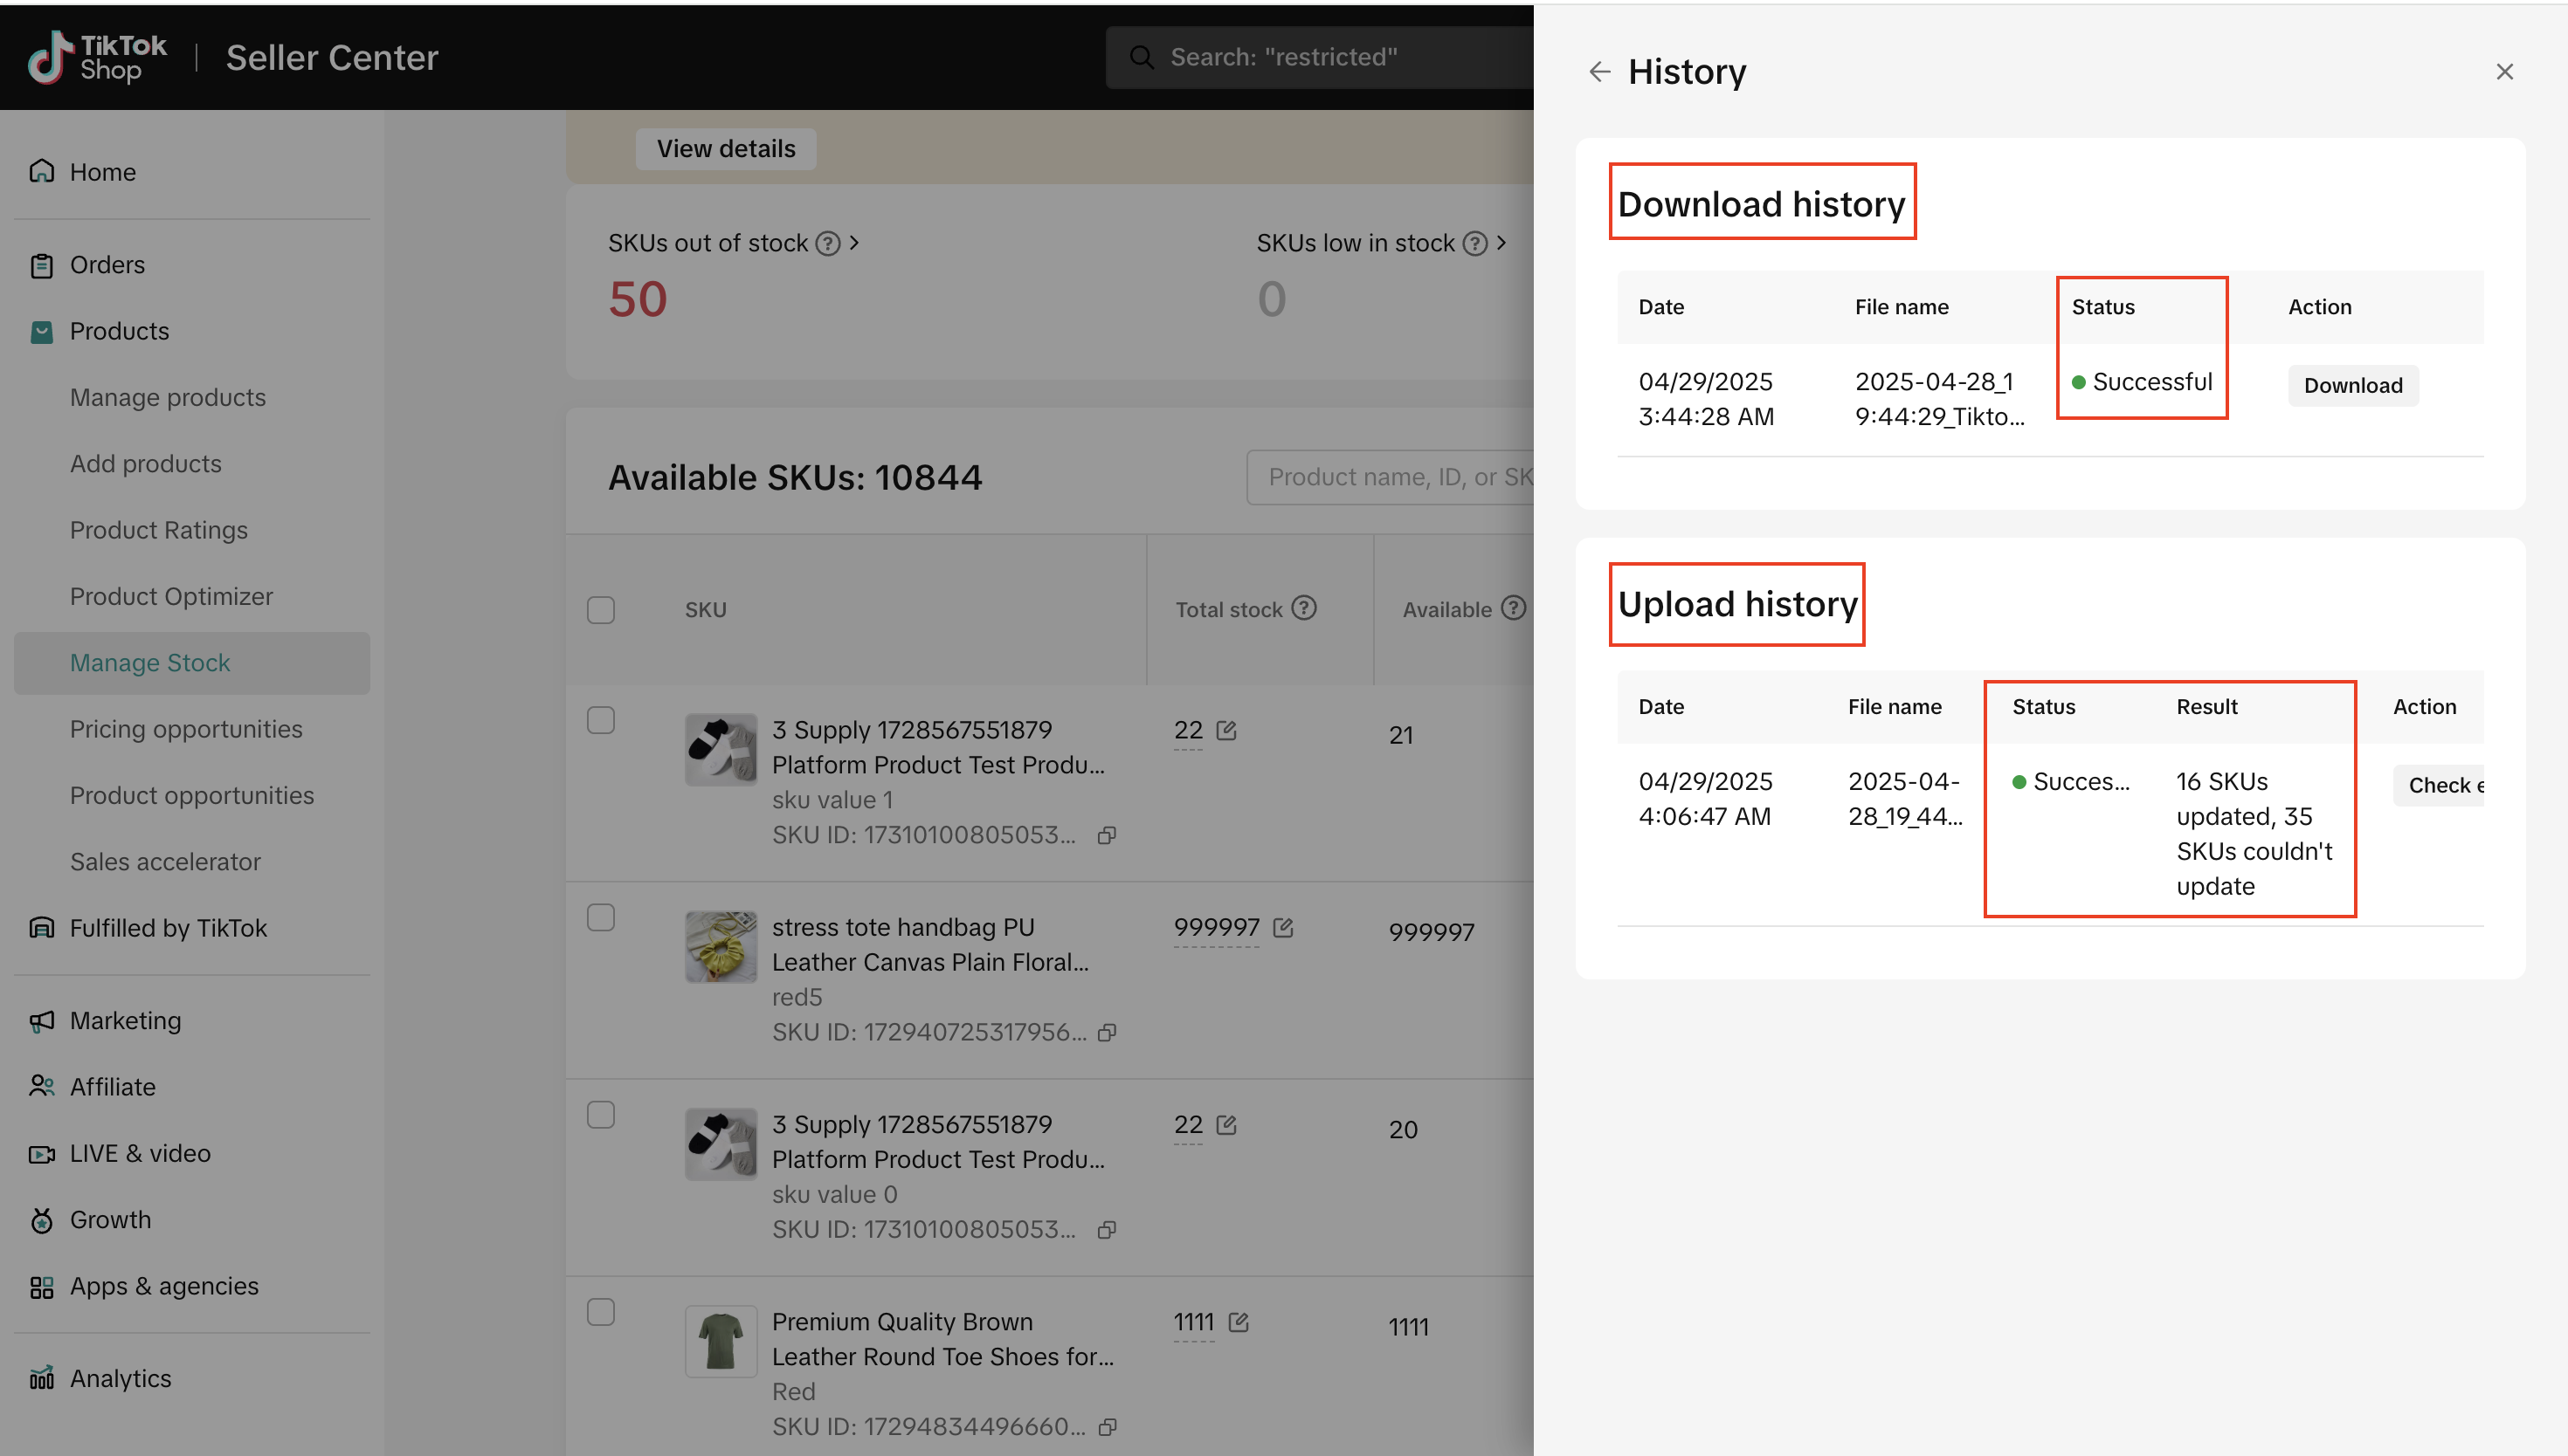Check the box for stress tote handbag row

pos(600,917)
